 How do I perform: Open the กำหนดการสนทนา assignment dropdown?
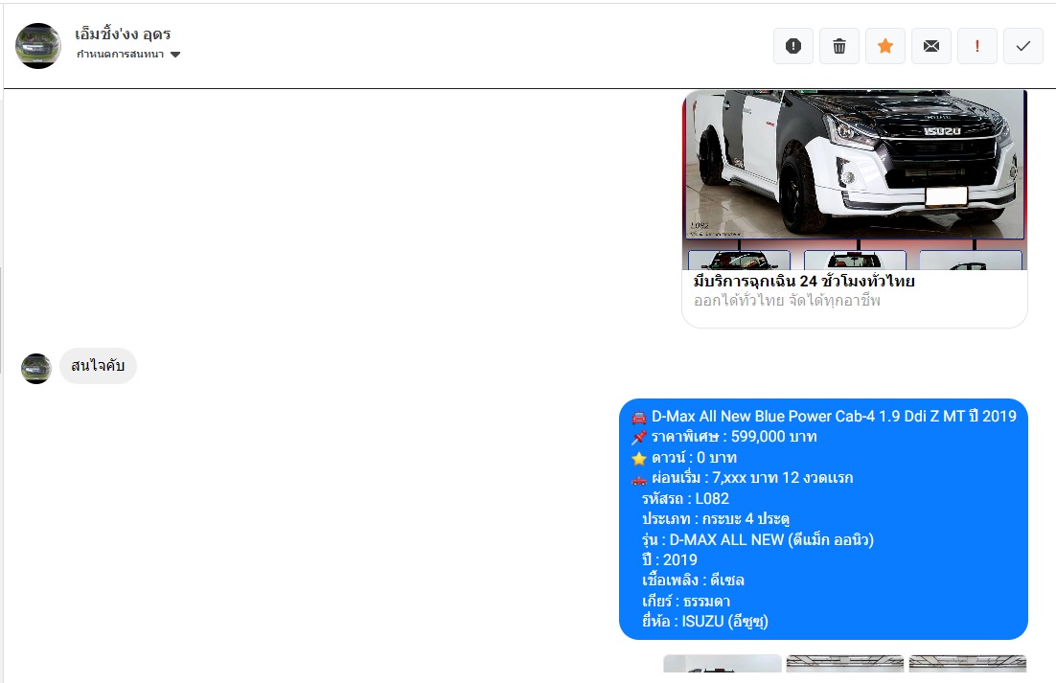click(128, 55)
